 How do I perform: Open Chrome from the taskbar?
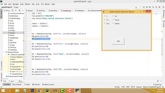tap(40, 91)
